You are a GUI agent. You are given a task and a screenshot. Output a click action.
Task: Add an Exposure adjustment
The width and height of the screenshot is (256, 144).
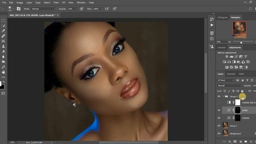[x=241, y=56]
